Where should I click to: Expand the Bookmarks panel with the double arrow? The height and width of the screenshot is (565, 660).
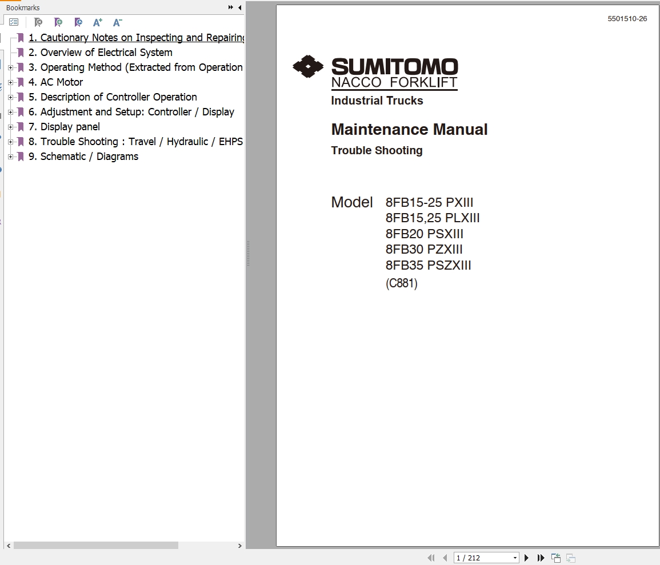231,7
